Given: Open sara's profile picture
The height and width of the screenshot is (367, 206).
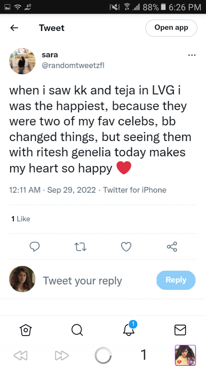Looking at the screenshot, I should tap(22, 61).
